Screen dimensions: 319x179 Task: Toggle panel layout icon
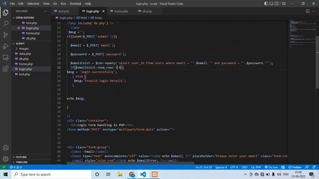coord(271,3)
